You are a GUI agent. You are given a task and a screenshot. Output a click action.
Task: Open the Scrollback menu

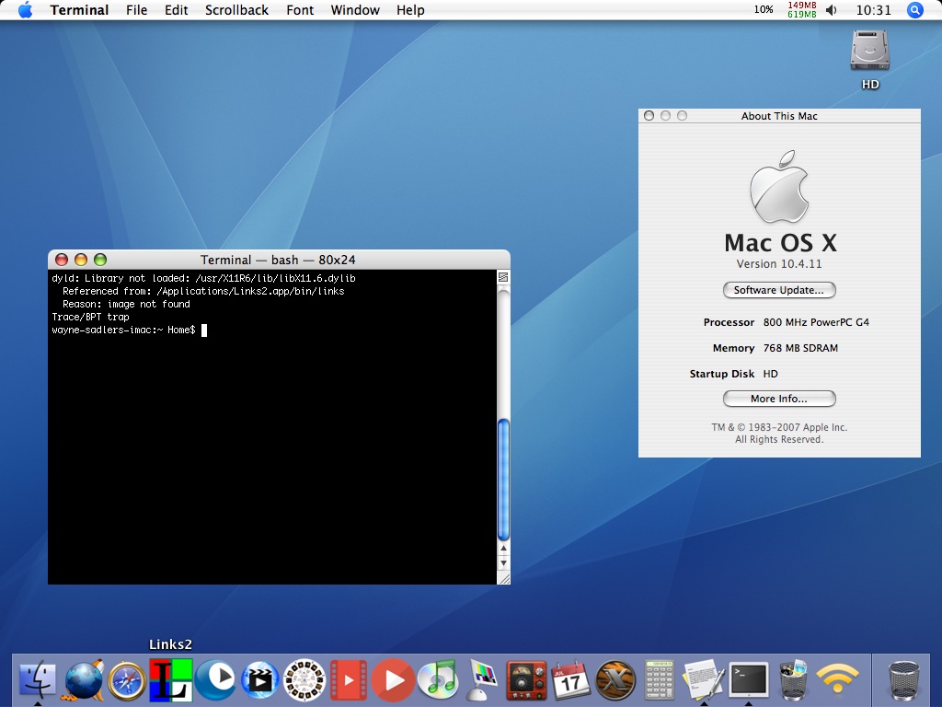[236, 10]
